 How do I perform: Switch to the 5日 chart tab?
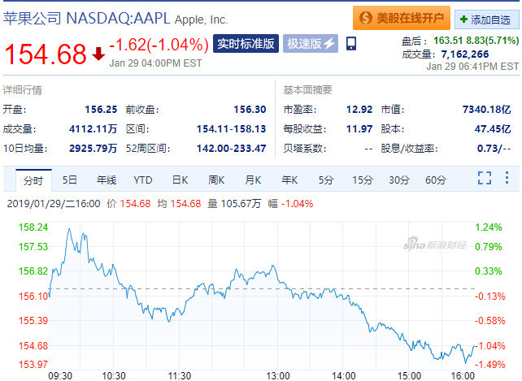click(x=70, y=180)
